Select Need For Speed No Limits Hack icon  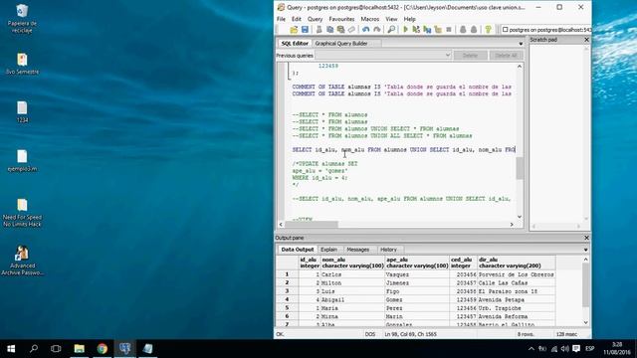22,213
